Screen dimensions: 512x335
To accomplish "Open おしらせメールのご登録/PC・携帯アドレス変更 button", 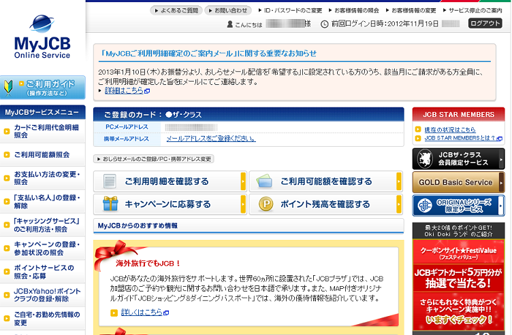I will (153, 159).
